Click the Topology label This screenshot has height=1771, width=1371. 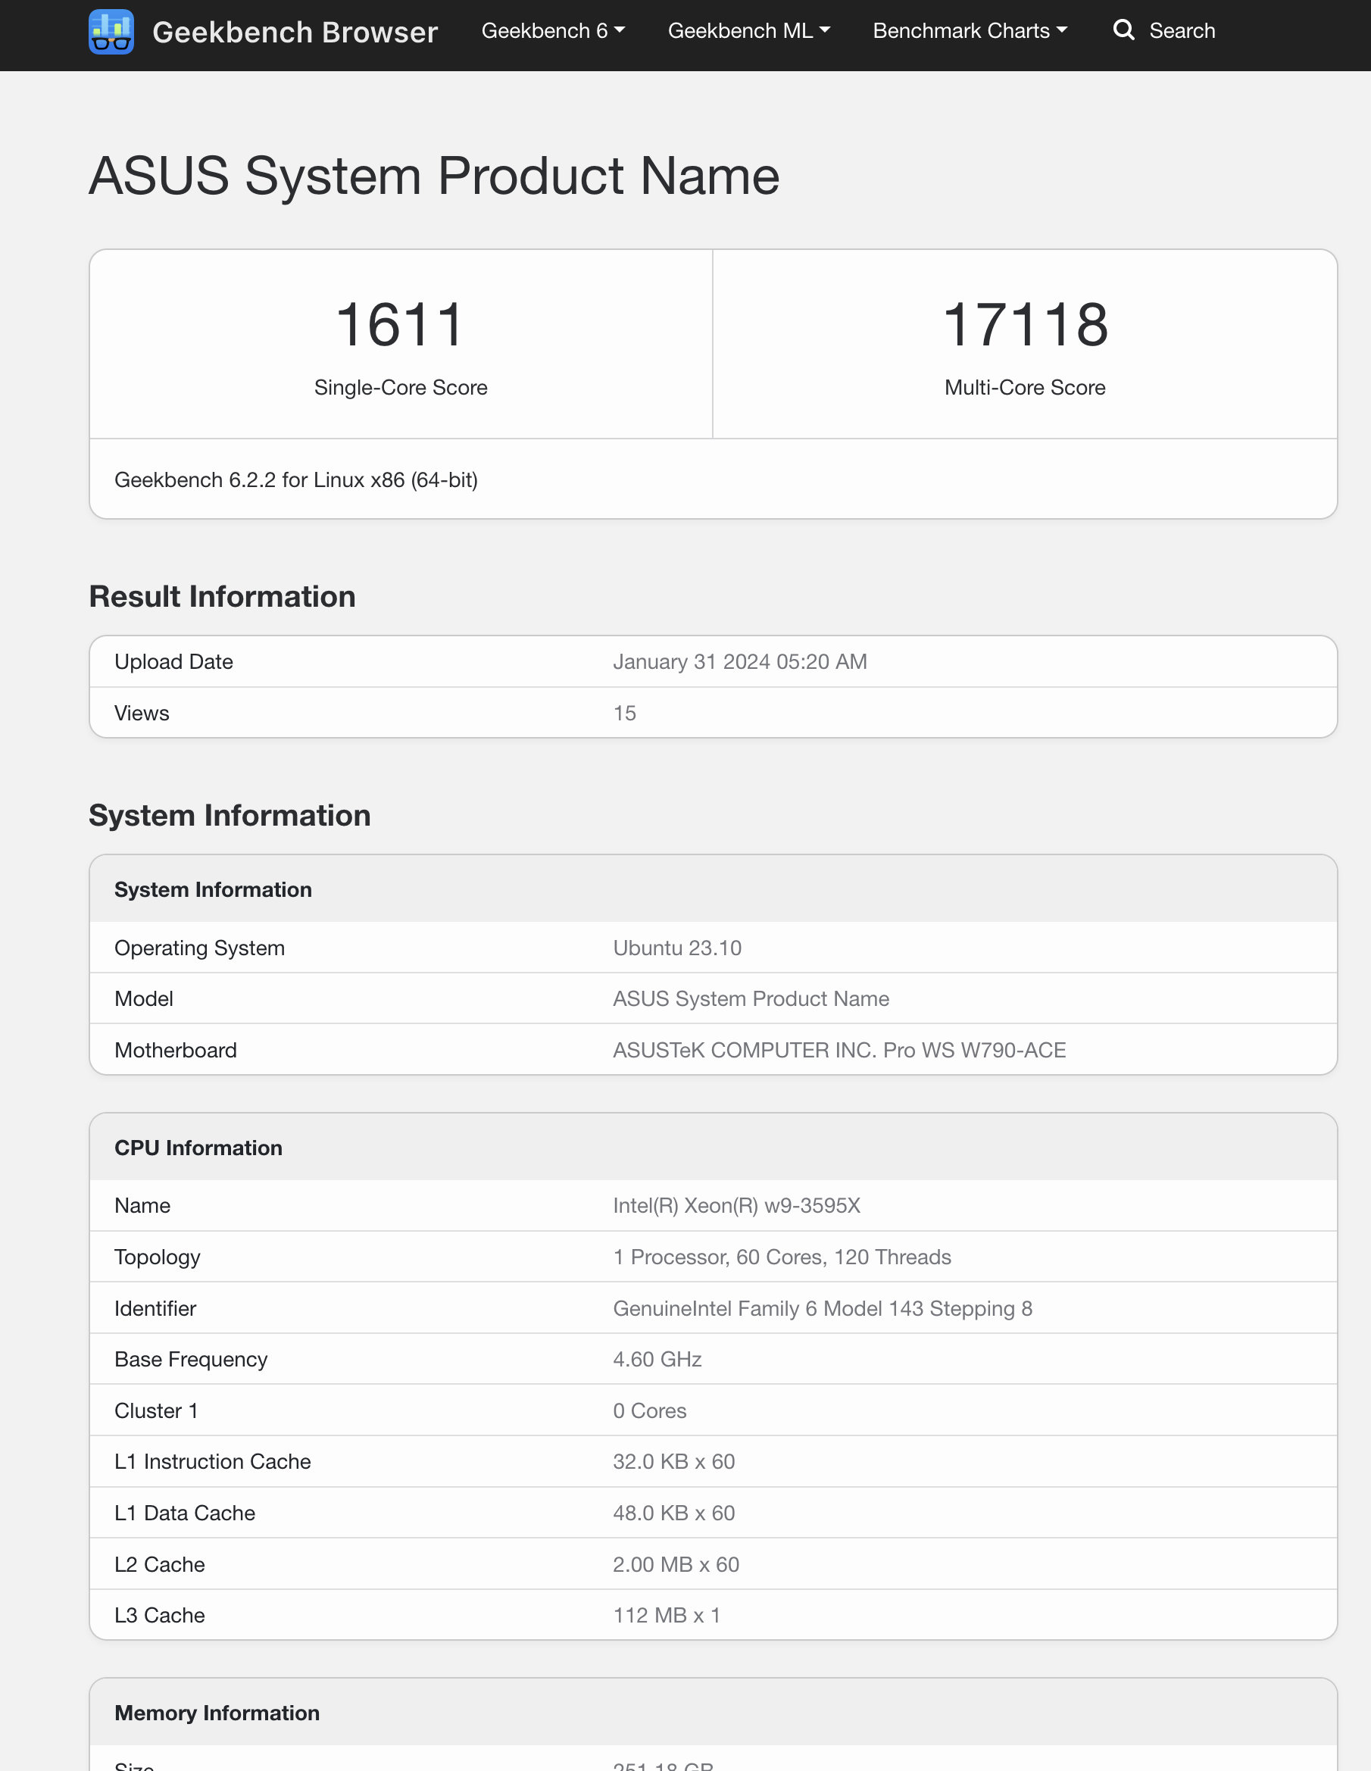coord(158,1257)
